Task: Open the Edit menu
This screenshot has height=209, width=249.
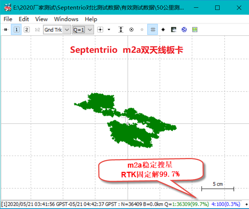Action: [x=24, y=19]
